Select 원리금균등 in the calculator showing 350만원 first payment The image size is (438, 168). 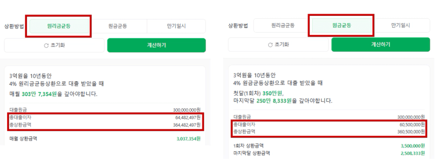(x=283, y=25)
